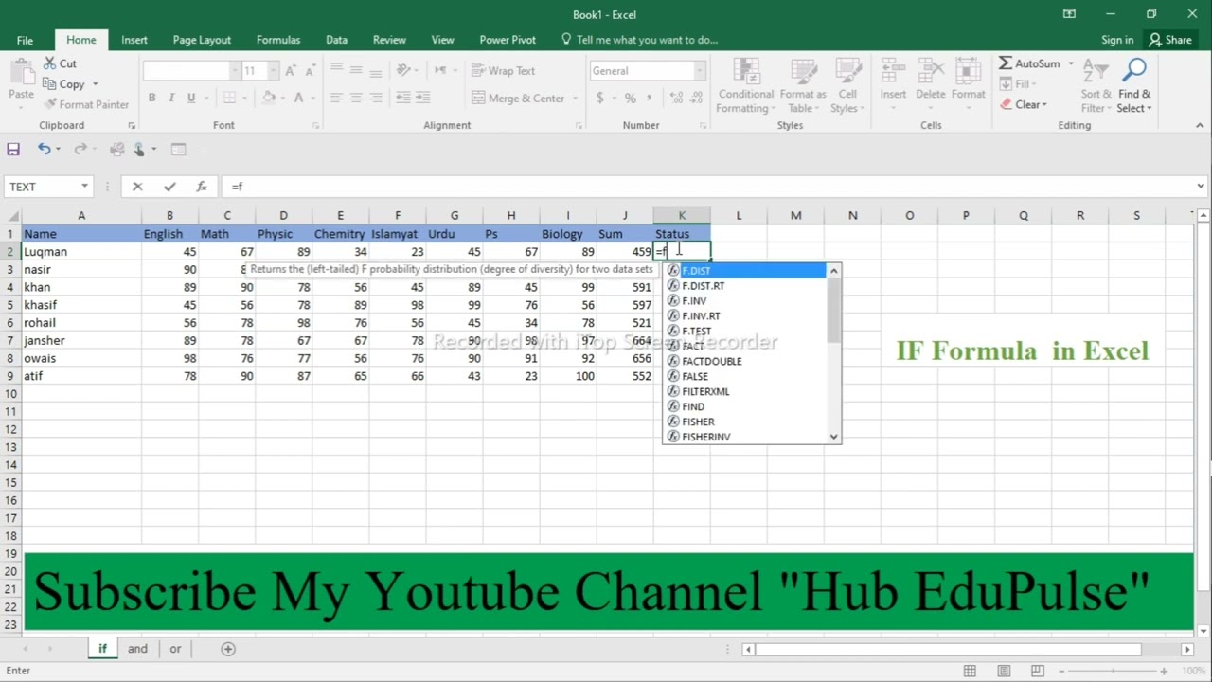Toggle Italic formatting

[x=171, y=98]
